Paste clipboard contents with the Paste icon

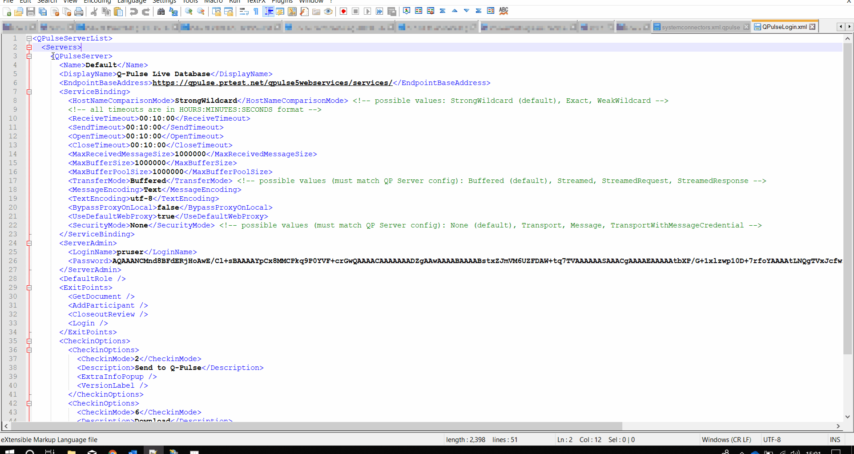pos(118,12)
